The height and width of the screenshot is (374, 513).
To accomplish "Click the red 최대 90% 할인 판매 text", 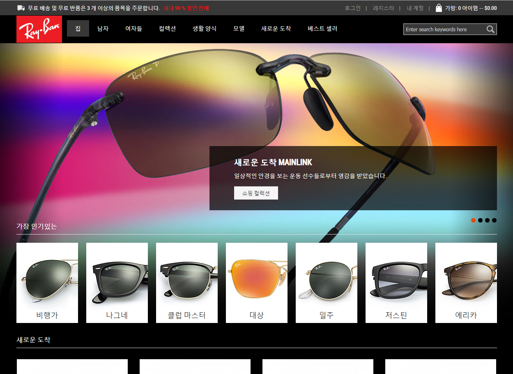I will [x=186, y=8].
